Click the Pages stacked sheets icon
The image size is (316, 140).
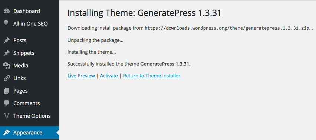[7, 91]
